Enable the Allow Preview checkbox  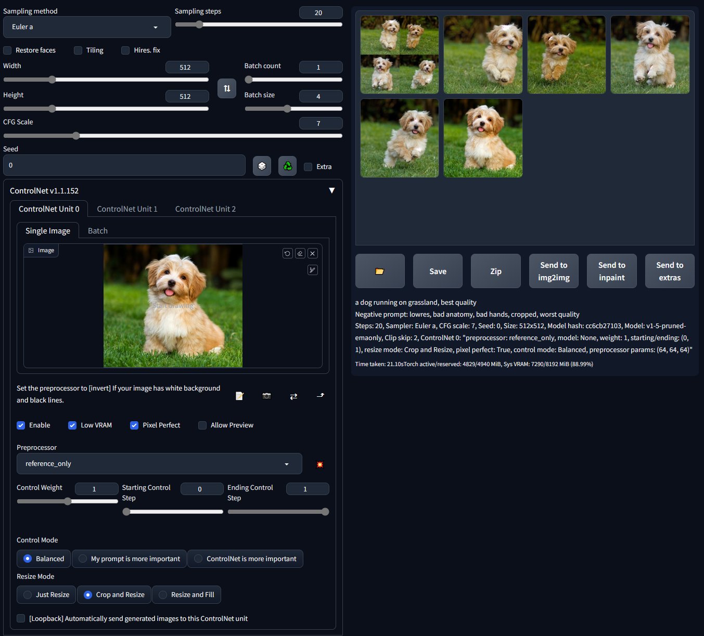202,425
